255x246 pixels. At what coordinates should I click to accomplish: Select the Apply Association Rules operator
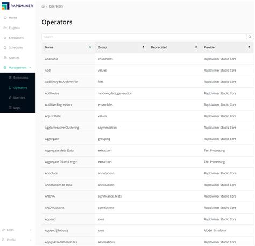61,242
